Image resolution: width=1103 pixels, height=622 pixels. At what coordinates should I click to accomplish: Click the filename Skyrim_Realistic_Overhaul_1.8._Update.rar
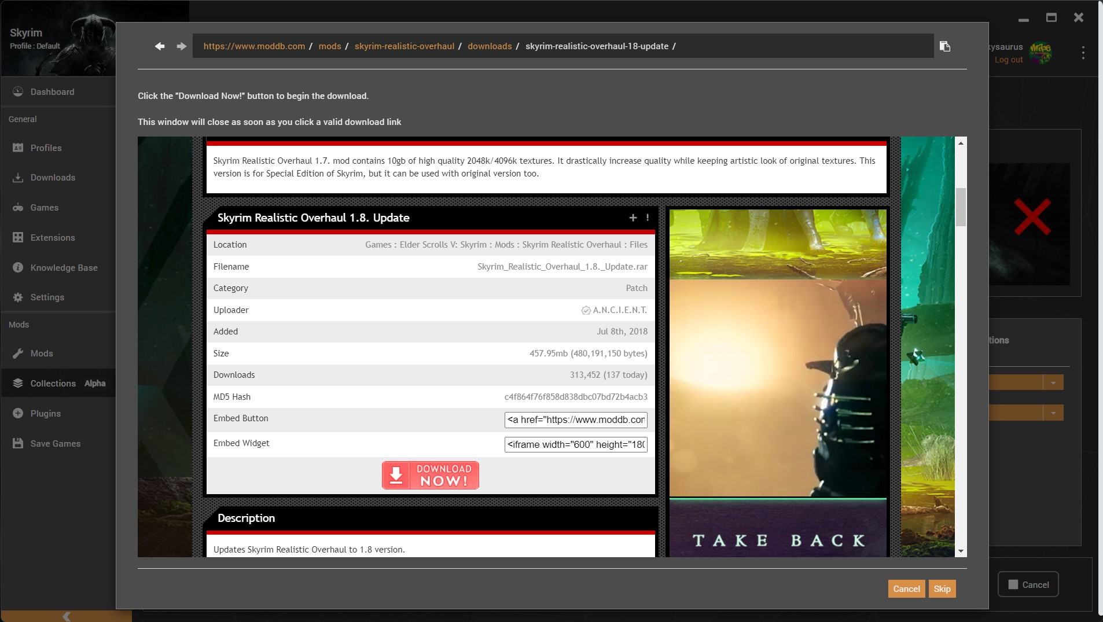coord(562,267)
